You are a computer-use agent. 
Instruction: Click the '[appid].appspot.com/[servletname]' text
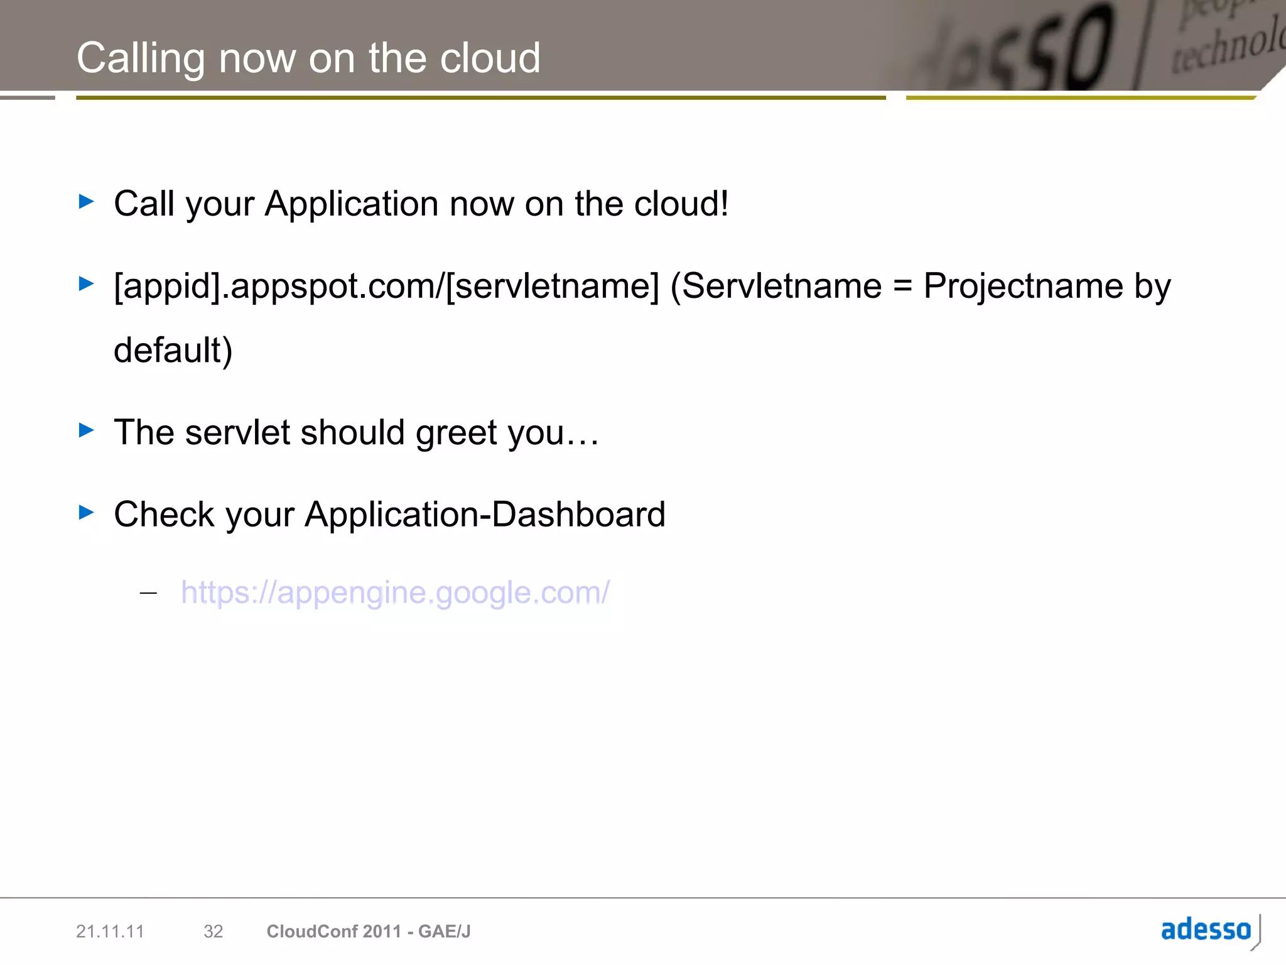(x=386, y=286)
